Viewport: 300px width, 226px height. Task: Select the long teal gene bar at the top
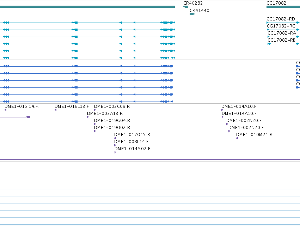pos(87,7)
